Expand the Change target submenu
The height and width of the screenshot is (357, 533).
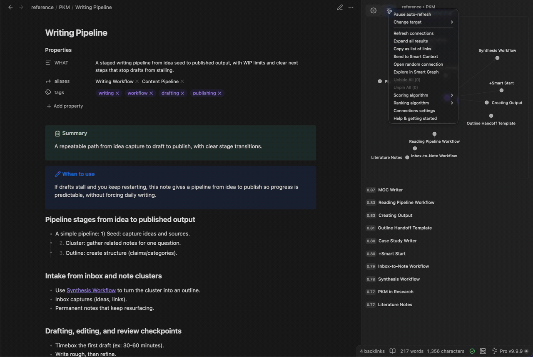(x=423, y=22)
